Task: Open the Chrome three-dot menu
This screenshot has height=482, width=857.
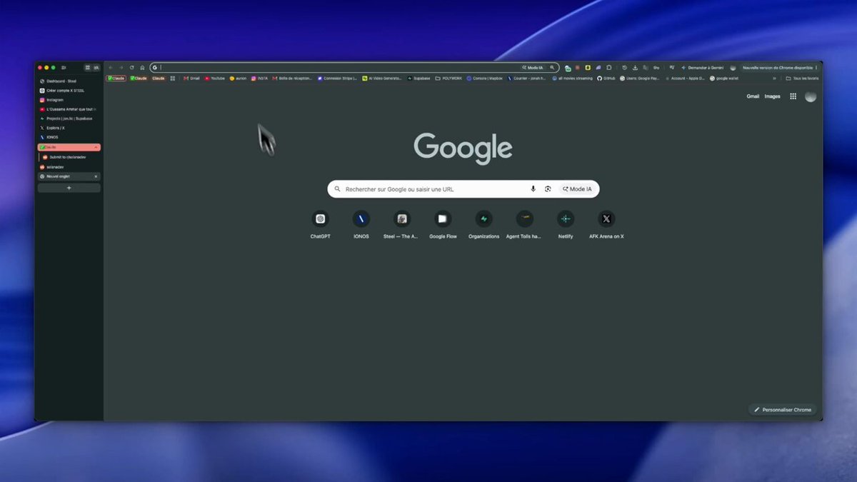Action: click(817, 67)
